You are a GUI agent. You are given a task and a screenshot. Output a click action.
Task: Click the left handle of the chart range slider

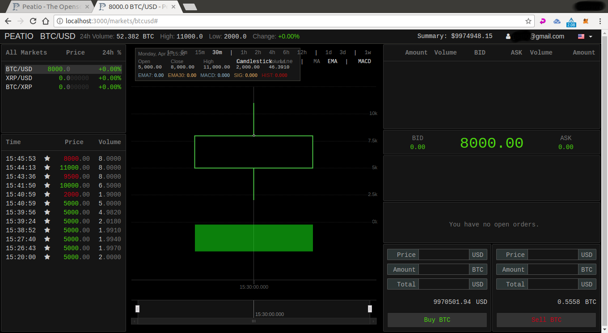(x=137, y=308)
